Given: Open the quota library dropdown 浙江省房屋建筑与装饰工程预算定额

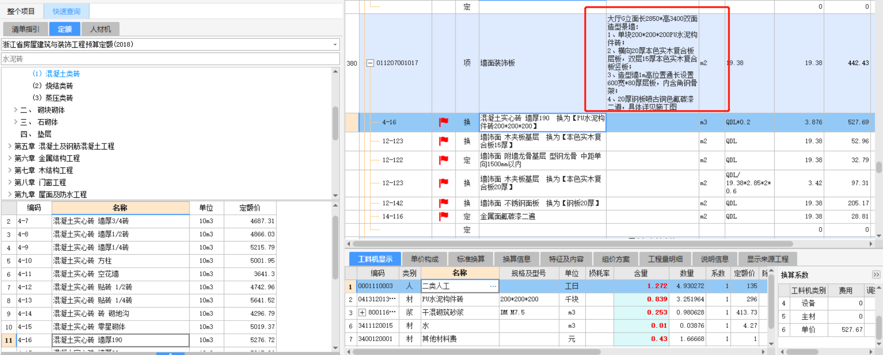Looking at the screenshot, I should point(335,45).
